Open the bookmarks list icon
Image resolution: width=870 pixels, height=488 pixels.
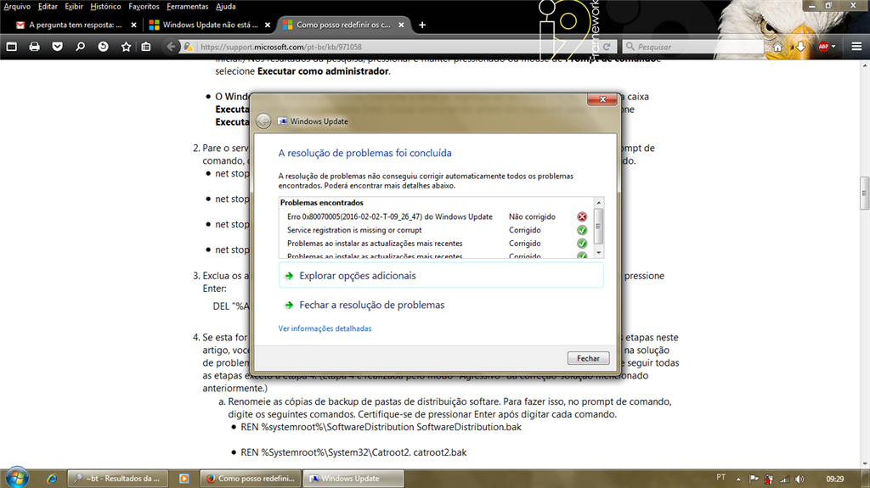pyautogui.click(x=146, y=47)
